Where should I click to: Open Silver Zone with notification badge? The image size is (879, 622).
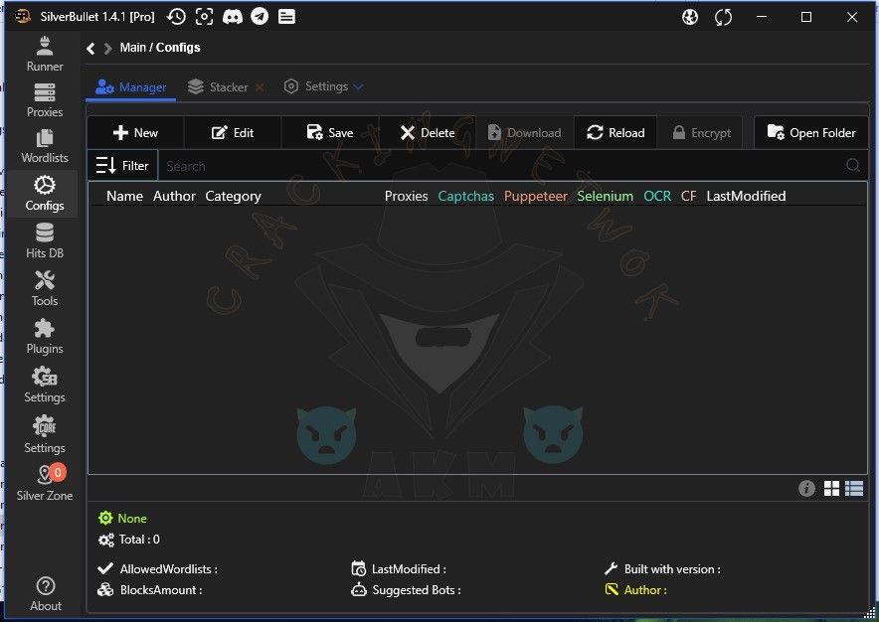46,482
